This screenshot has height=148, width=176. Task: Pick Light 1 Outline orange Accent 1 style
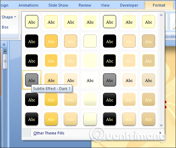coord(51,60)
